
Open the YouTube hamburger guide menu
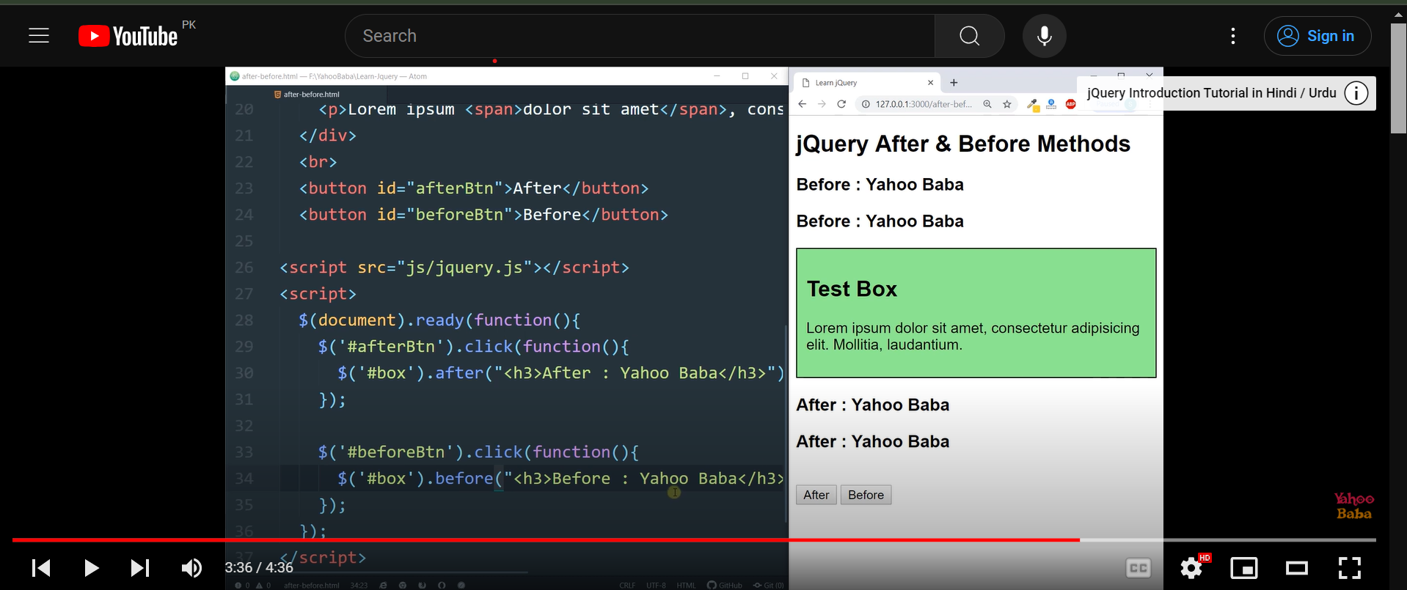(39, 36)
